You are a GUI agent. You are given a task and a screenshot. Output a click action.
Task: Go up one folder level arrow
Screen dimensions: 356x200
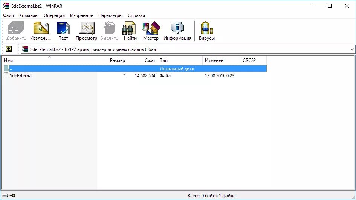coord(9,49)
